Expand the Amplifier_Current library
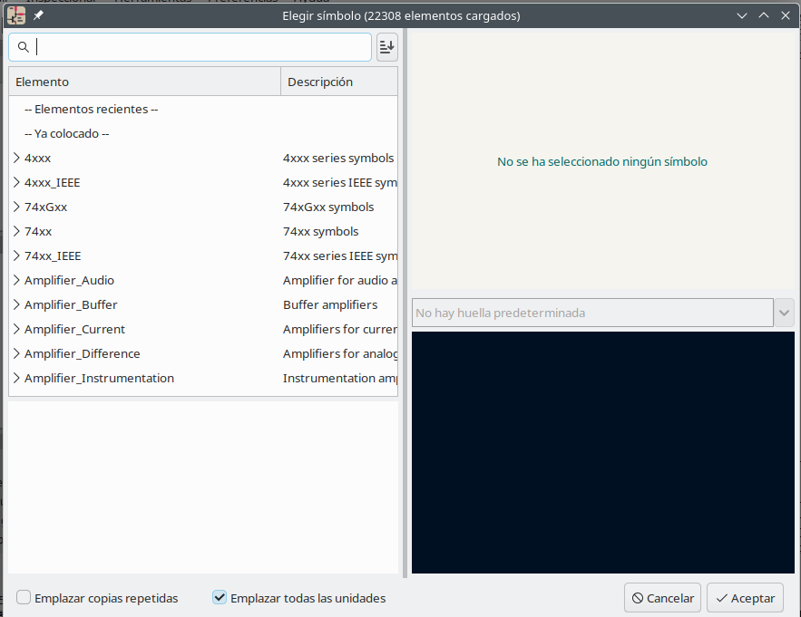Image resolution: width=801 pixels, height=617 pixels. pyautogui.click(x=16, y=329)
